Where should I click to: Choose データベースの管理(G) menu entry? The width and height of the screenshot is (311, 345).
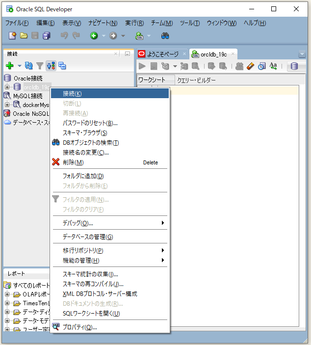[x=110, y=237]
